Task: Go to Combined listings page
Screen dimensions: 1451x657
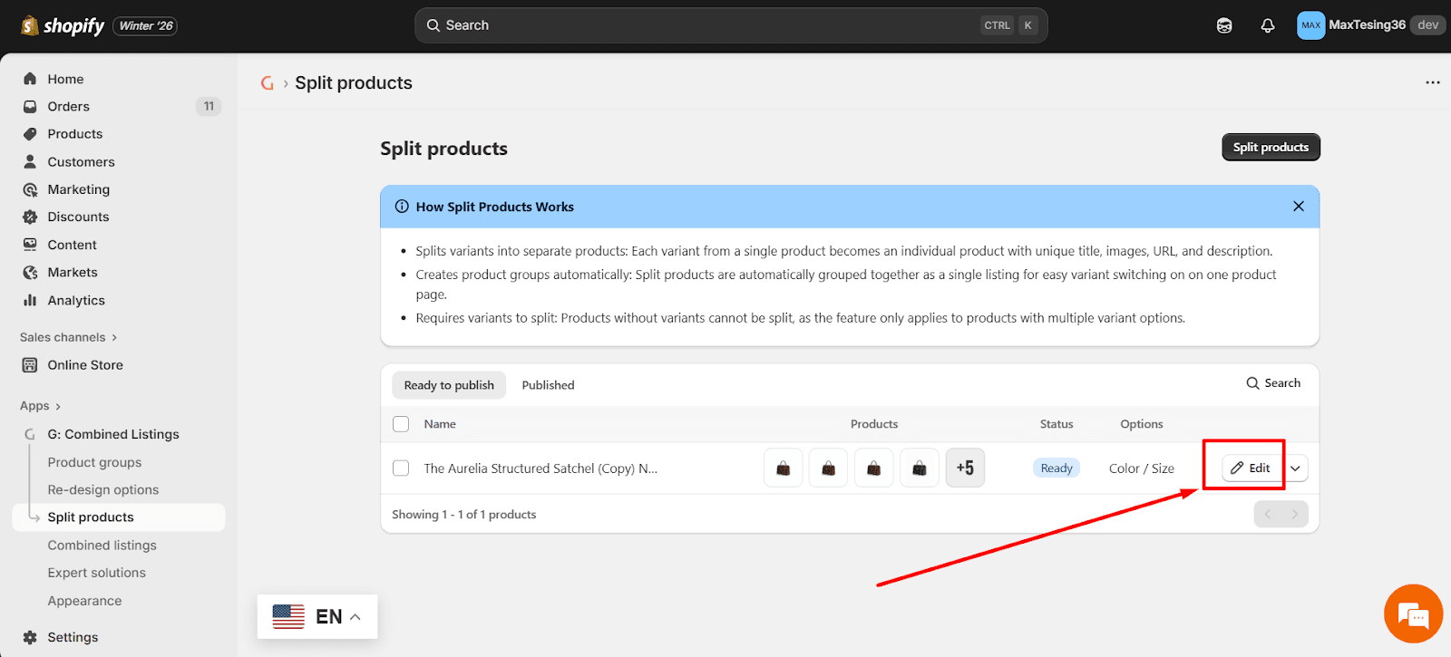Action: click(102, 546)
